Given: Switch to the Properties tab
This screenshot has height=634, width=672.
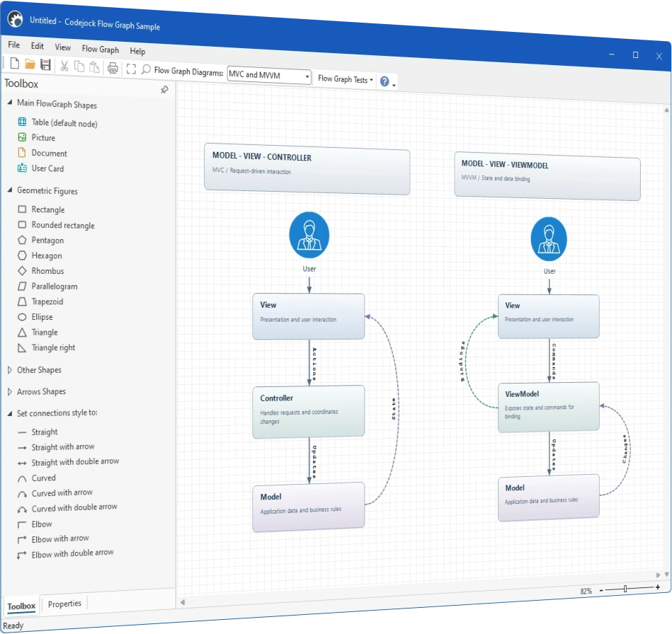Looking at the screenshot, I should click(64, 604).
